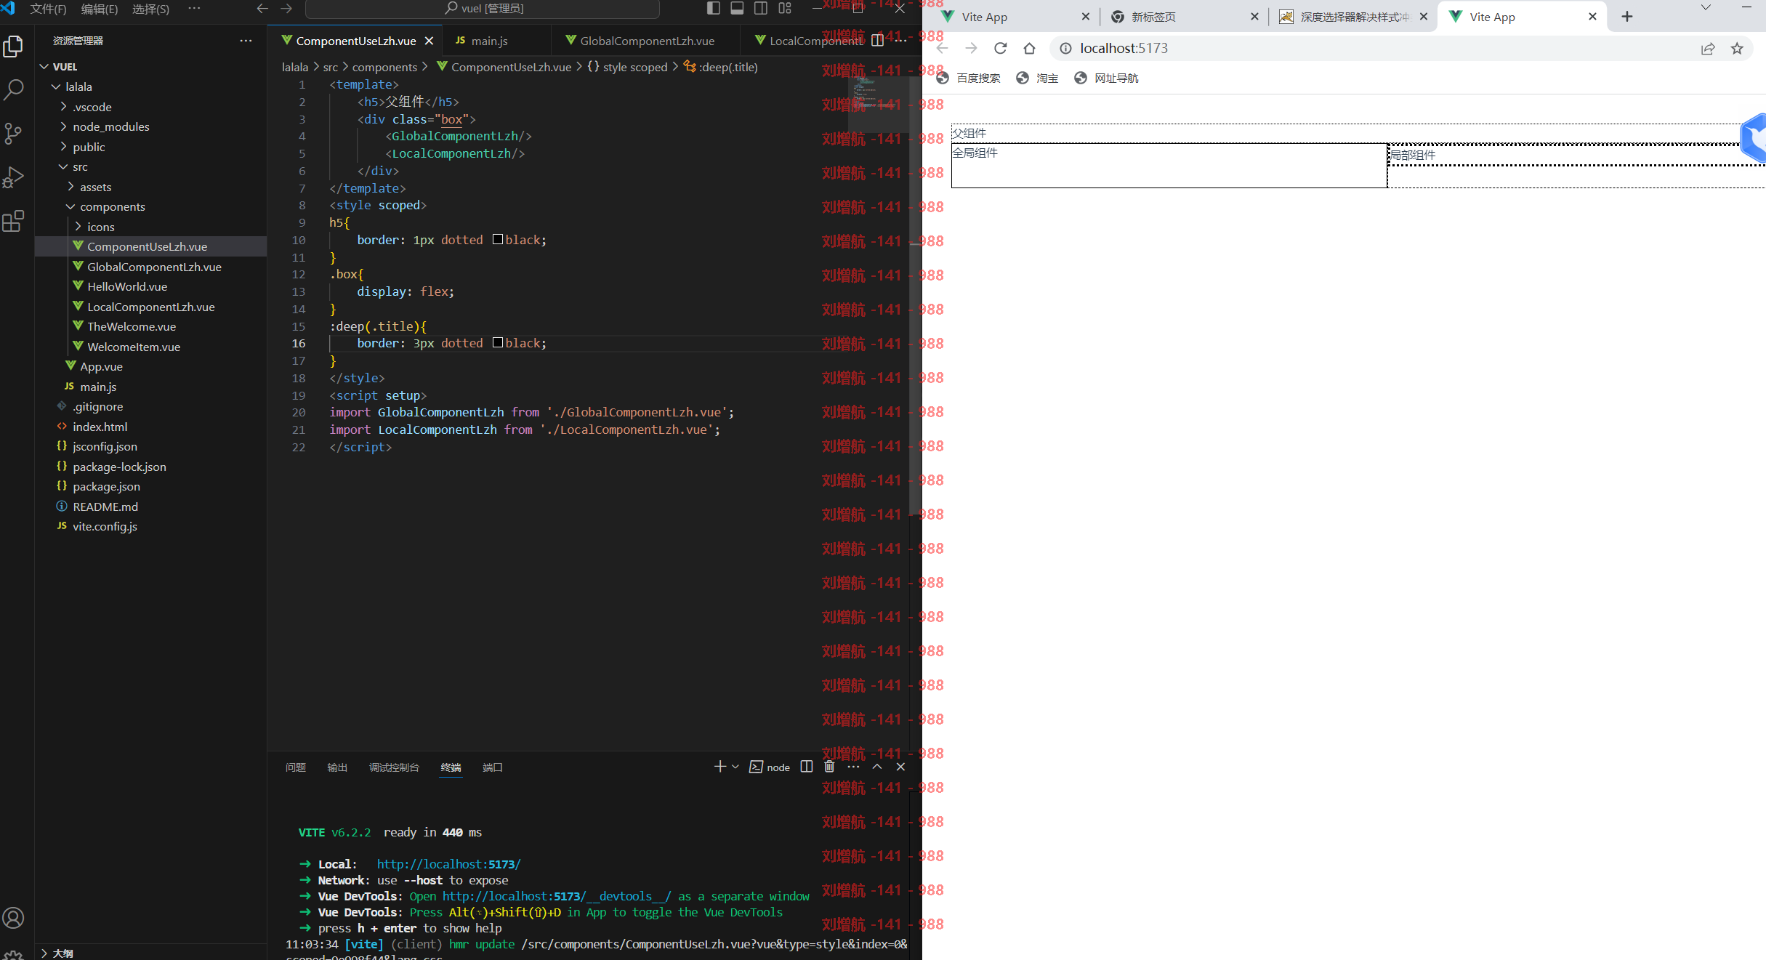Switch to the 端口 panel tab

493,767
